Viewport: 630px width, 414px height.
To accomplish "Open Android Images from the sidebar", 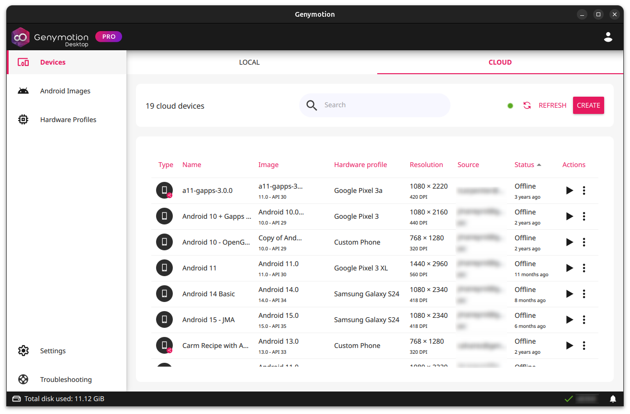I will coord(65,90).
